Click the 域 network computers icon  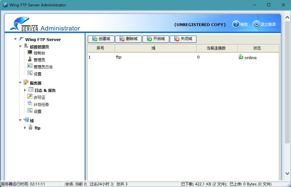pyautogui.click(x=26, y=120)
